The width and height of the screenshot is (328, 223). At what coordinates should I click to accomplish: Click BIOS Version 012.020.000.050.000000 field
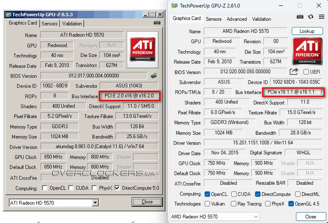coord(245,72)
